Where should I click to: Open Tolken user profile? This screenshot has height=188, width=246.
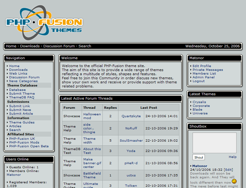[131, 185]
